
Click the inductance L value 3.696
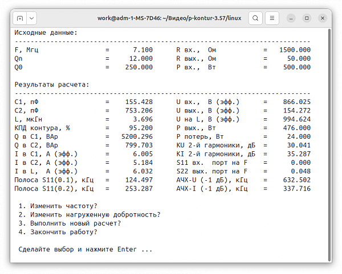pos(141,119)
